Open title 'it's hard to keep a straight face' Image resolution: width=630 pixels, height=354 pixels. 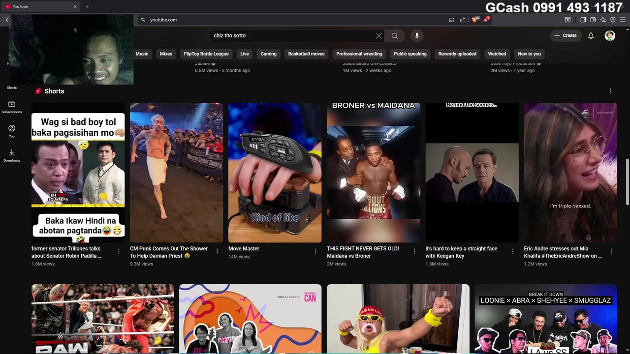pyautogui.click(x=461, y=252)
